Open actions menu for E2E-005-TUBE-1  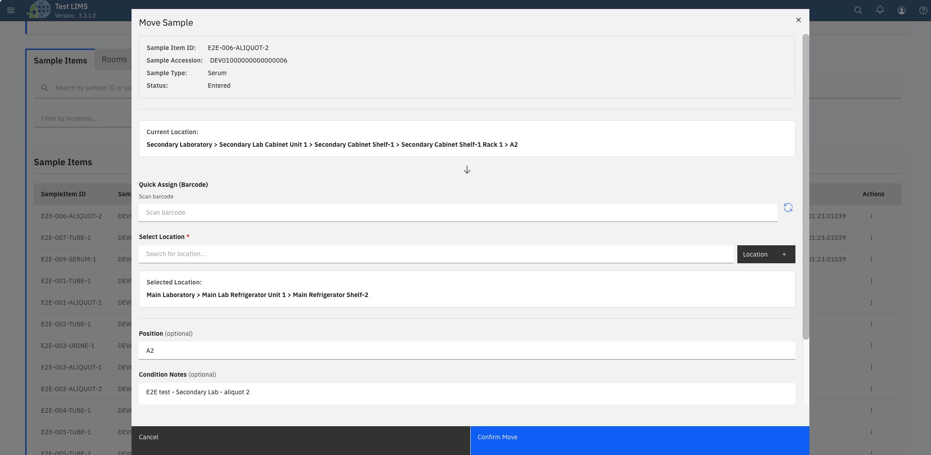pos(871,432)
